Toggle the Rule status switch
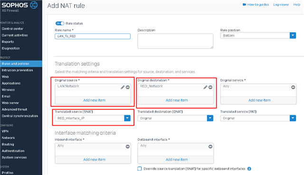 coord(60,23)
